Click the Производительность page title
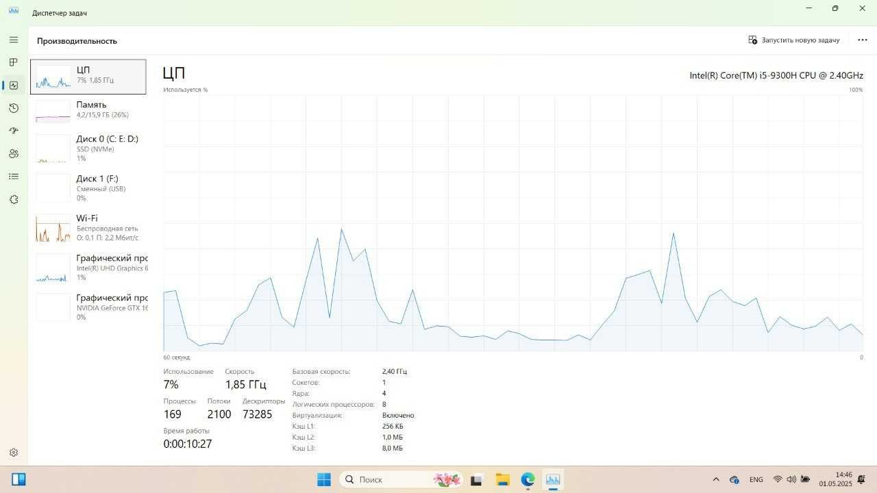 tap(77, 41)
